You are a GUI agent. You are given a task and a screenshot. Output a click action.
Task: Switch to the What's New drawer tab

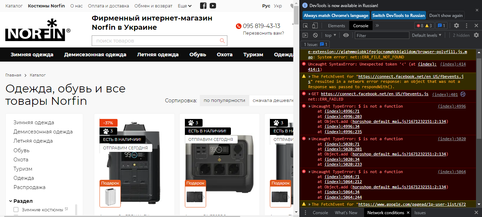[x=346, y=213]
